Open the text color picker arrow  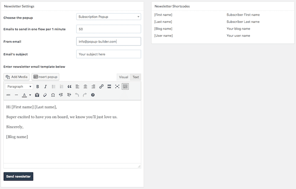(x=30, y=95)
